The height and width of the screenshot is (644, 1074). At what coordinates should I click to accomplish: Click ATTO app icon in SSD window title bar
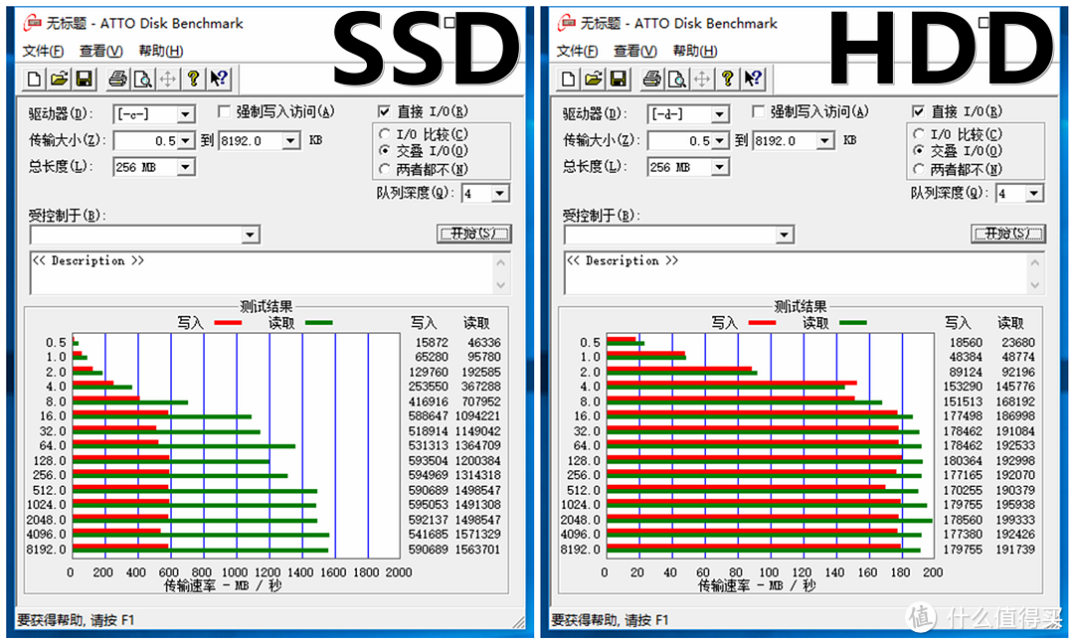(32, 23)
